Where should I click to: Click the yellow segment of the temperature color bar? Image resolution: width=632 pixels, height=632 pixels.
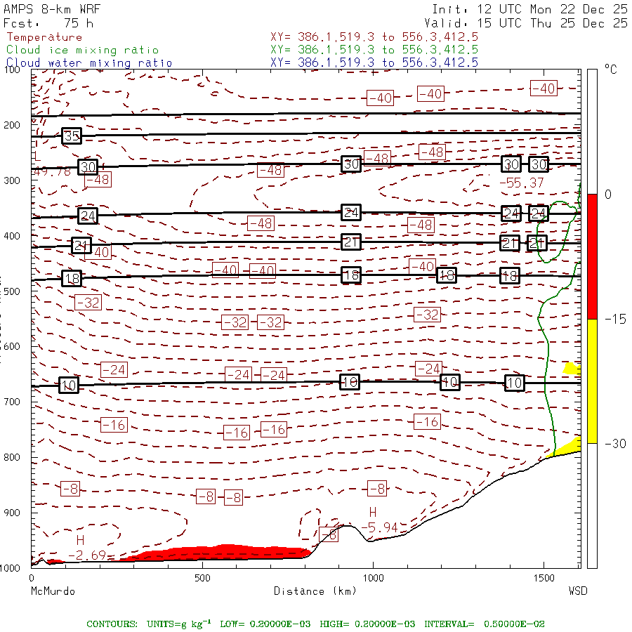click(592, 381)
